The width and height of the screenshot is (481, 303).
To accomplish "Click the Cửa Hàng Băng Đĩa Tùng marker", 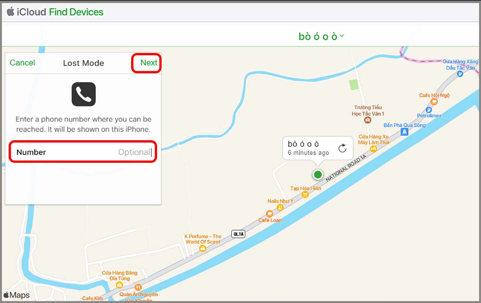I will (119, 285).
